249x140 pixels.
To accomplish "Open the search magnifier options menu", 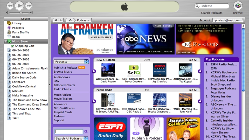I will (198, 6).
